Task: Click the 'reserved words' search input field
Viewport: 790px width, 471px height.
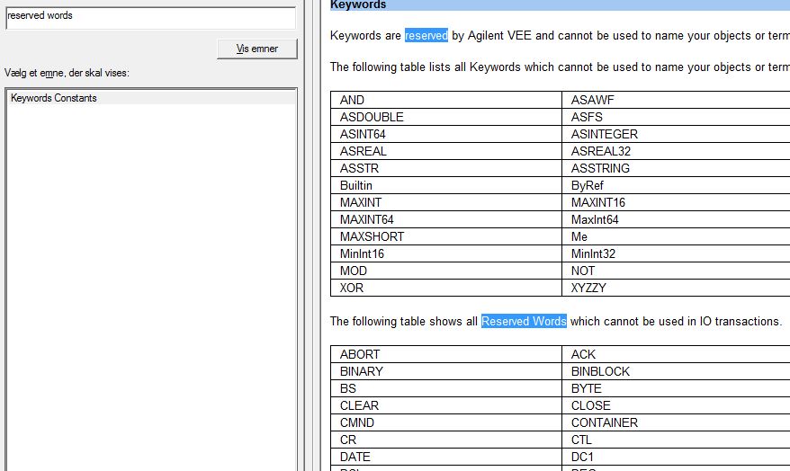Action: (150, 17)
